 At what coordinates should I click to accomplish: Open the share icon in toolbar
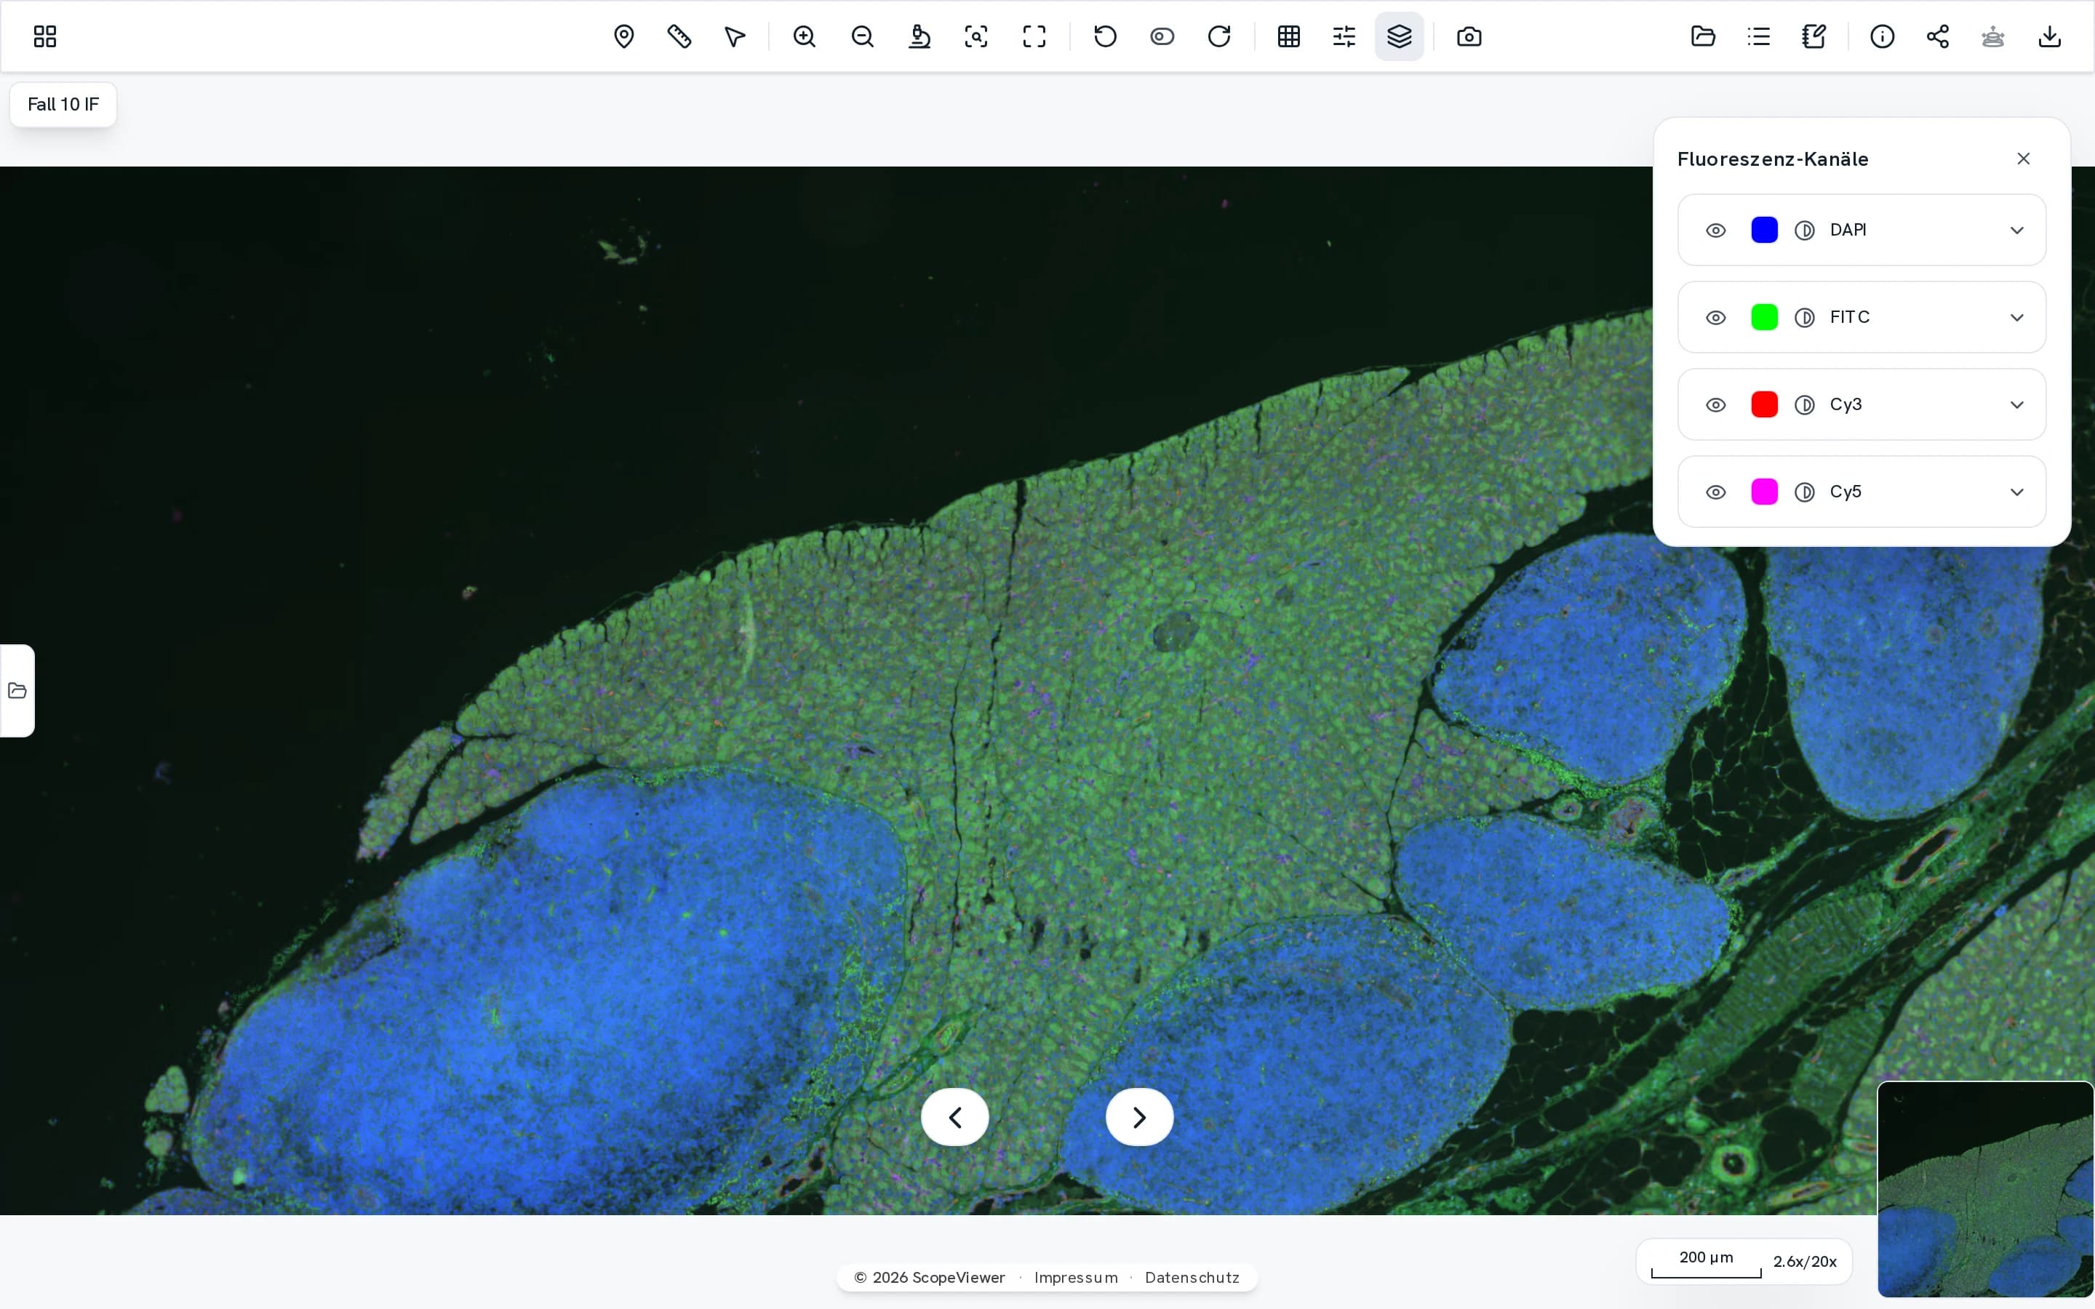click(1937, 36)
